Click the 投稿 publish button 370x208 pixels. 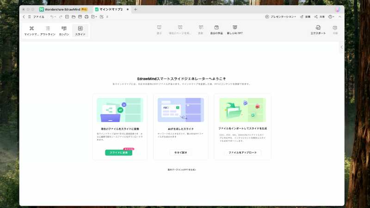coord(305,17)
